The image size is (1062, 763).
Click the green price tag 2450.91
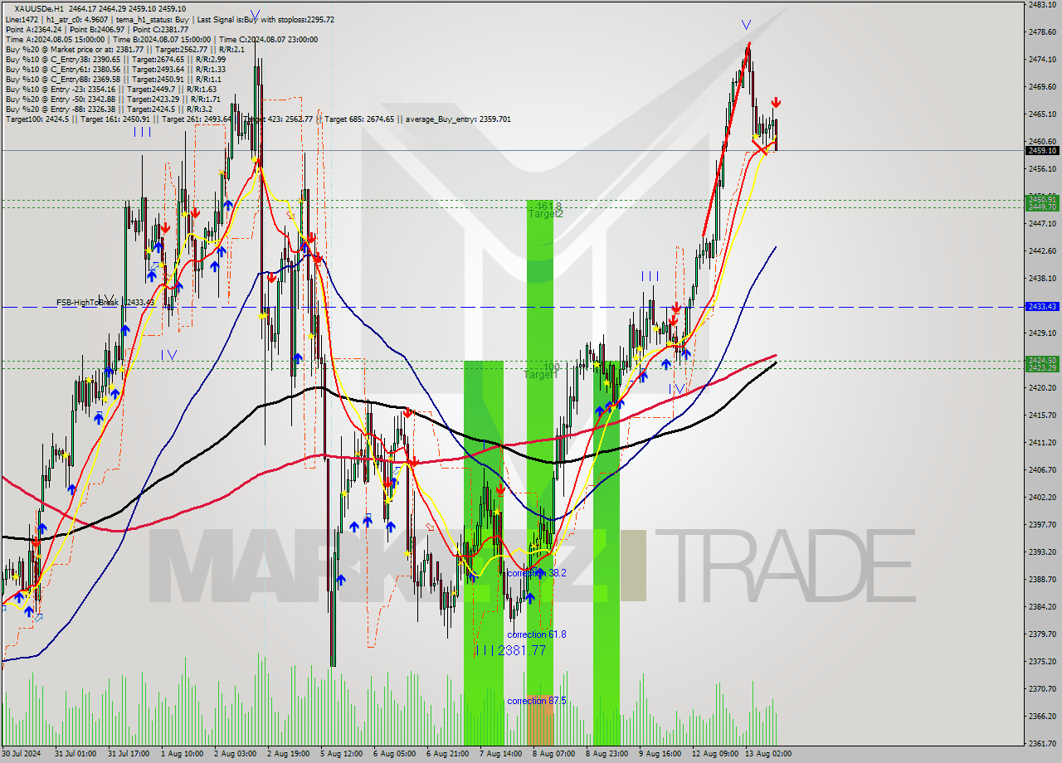tap(1042, 199)
